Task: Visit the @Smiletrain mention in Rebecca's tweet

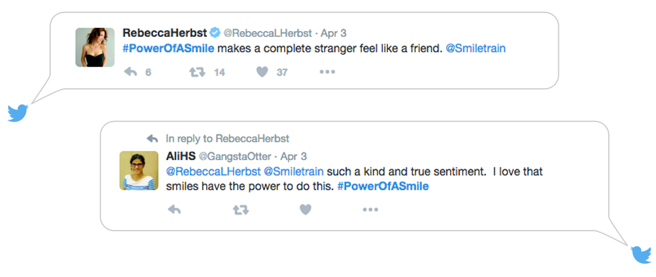Action: (x=475, y=48)
